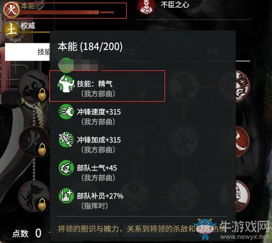Screen dimensions: 272x243
Task: Click the red fire 火 attribute icon
Action: [12, 9]
